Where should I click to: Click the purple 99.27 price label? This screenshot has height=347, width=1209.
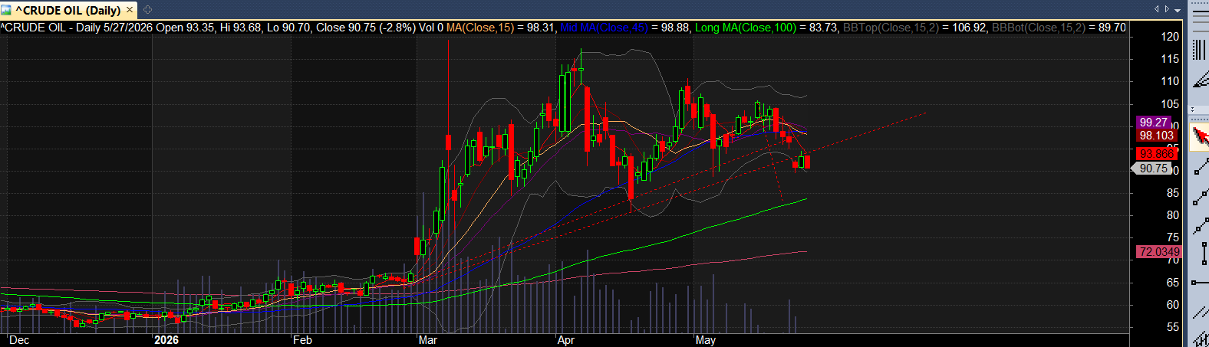point(1153,123)
